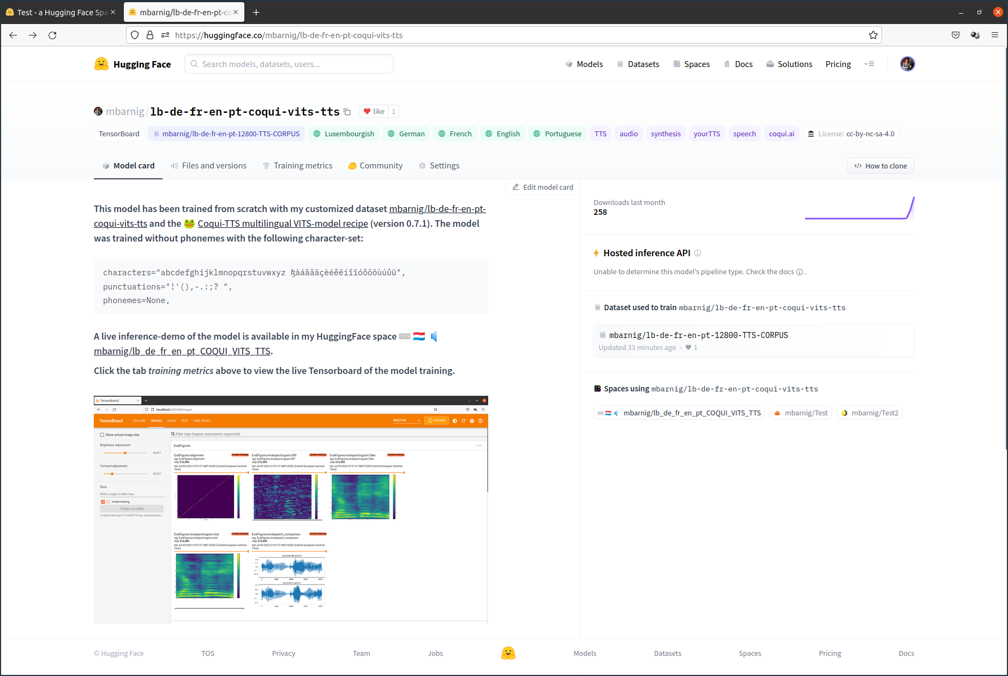Click the Hugging Face emoji in footer
Screen dimensions: 1008x676
tap(508, 653)
